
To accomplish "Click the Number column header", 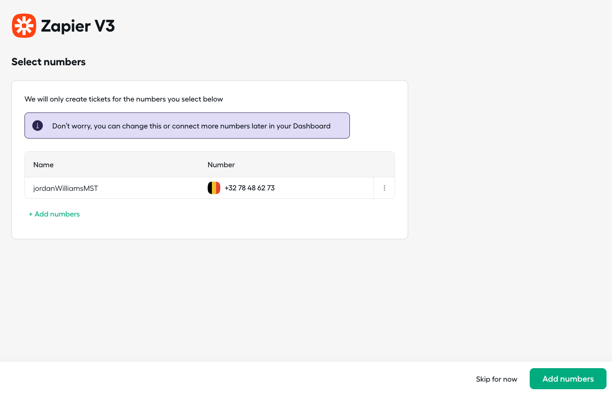I will tap(221, 165).
